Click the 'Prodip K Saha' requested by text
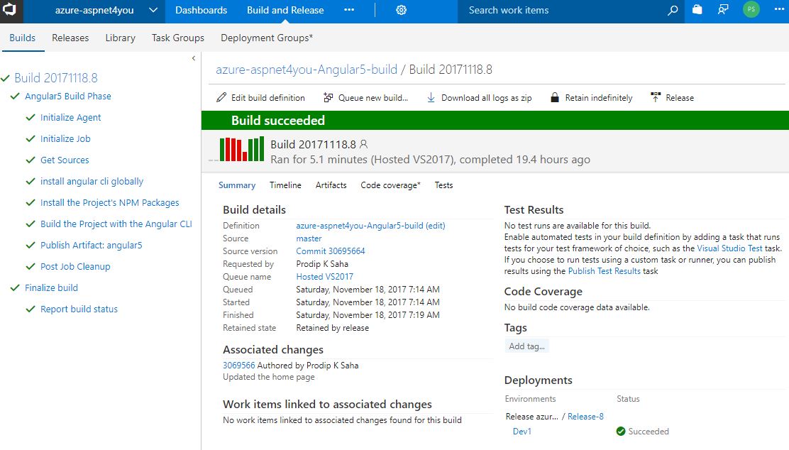789x450 pixels. click(x=322, y=264)
